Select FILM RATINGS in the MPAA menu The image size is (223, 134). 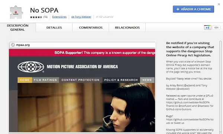[x=45, y=80]
